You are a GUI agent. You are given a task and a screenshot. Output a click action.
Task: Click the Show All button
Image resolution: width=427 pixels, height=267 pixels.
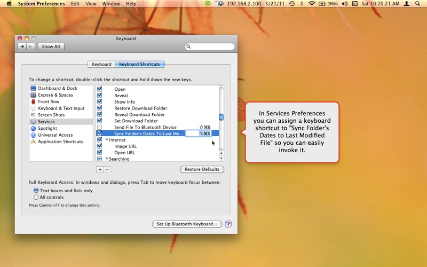tap(51, 46)
